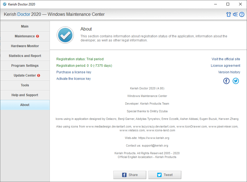Minimize the Kerish Doctor window
This screenshot has height=182, width=247.
point(216,4)
